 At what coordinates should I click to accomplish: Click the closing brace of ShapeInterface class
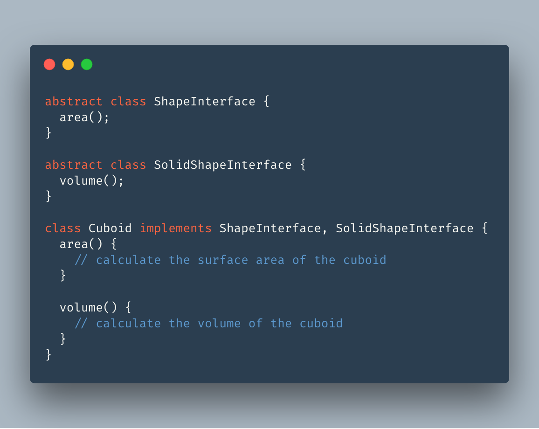pos(48,133)
